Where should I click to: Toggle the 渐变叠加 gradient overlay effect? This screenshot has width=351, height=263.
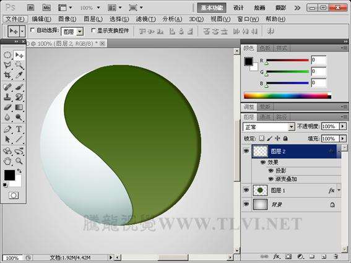pyautogui.click(x=271, y=179)
